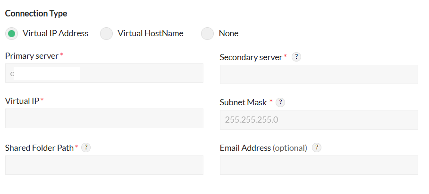Focus the optional Email Address field
429x194 pixels.
pyautogui.click(x=319, y=165)
